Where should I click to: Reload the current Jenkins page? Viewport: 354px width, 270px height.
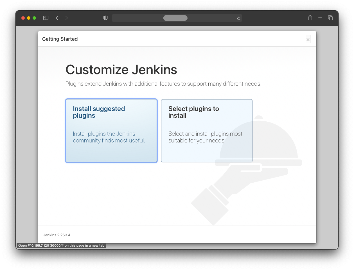(238, 18)
